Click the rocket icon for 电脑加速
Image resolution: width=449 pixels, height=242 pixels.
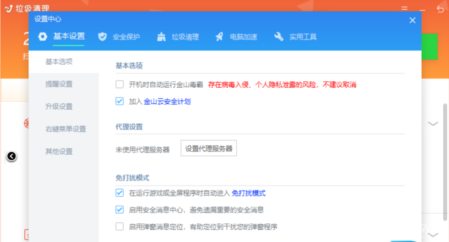(219, 37)
